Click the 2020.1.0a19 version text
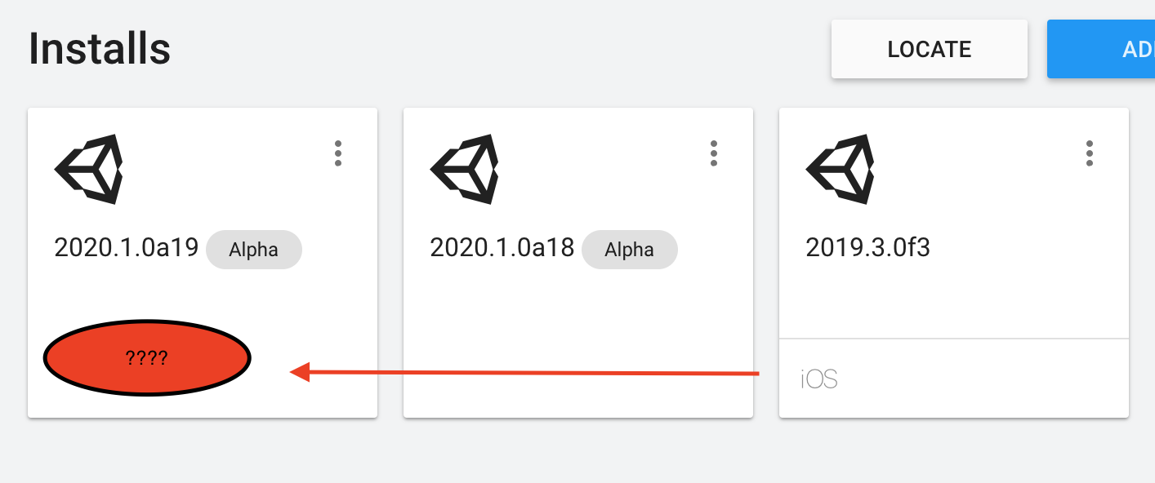Image resolution: width=1155 pixels, height=483 pixels. tap(127, 247)
